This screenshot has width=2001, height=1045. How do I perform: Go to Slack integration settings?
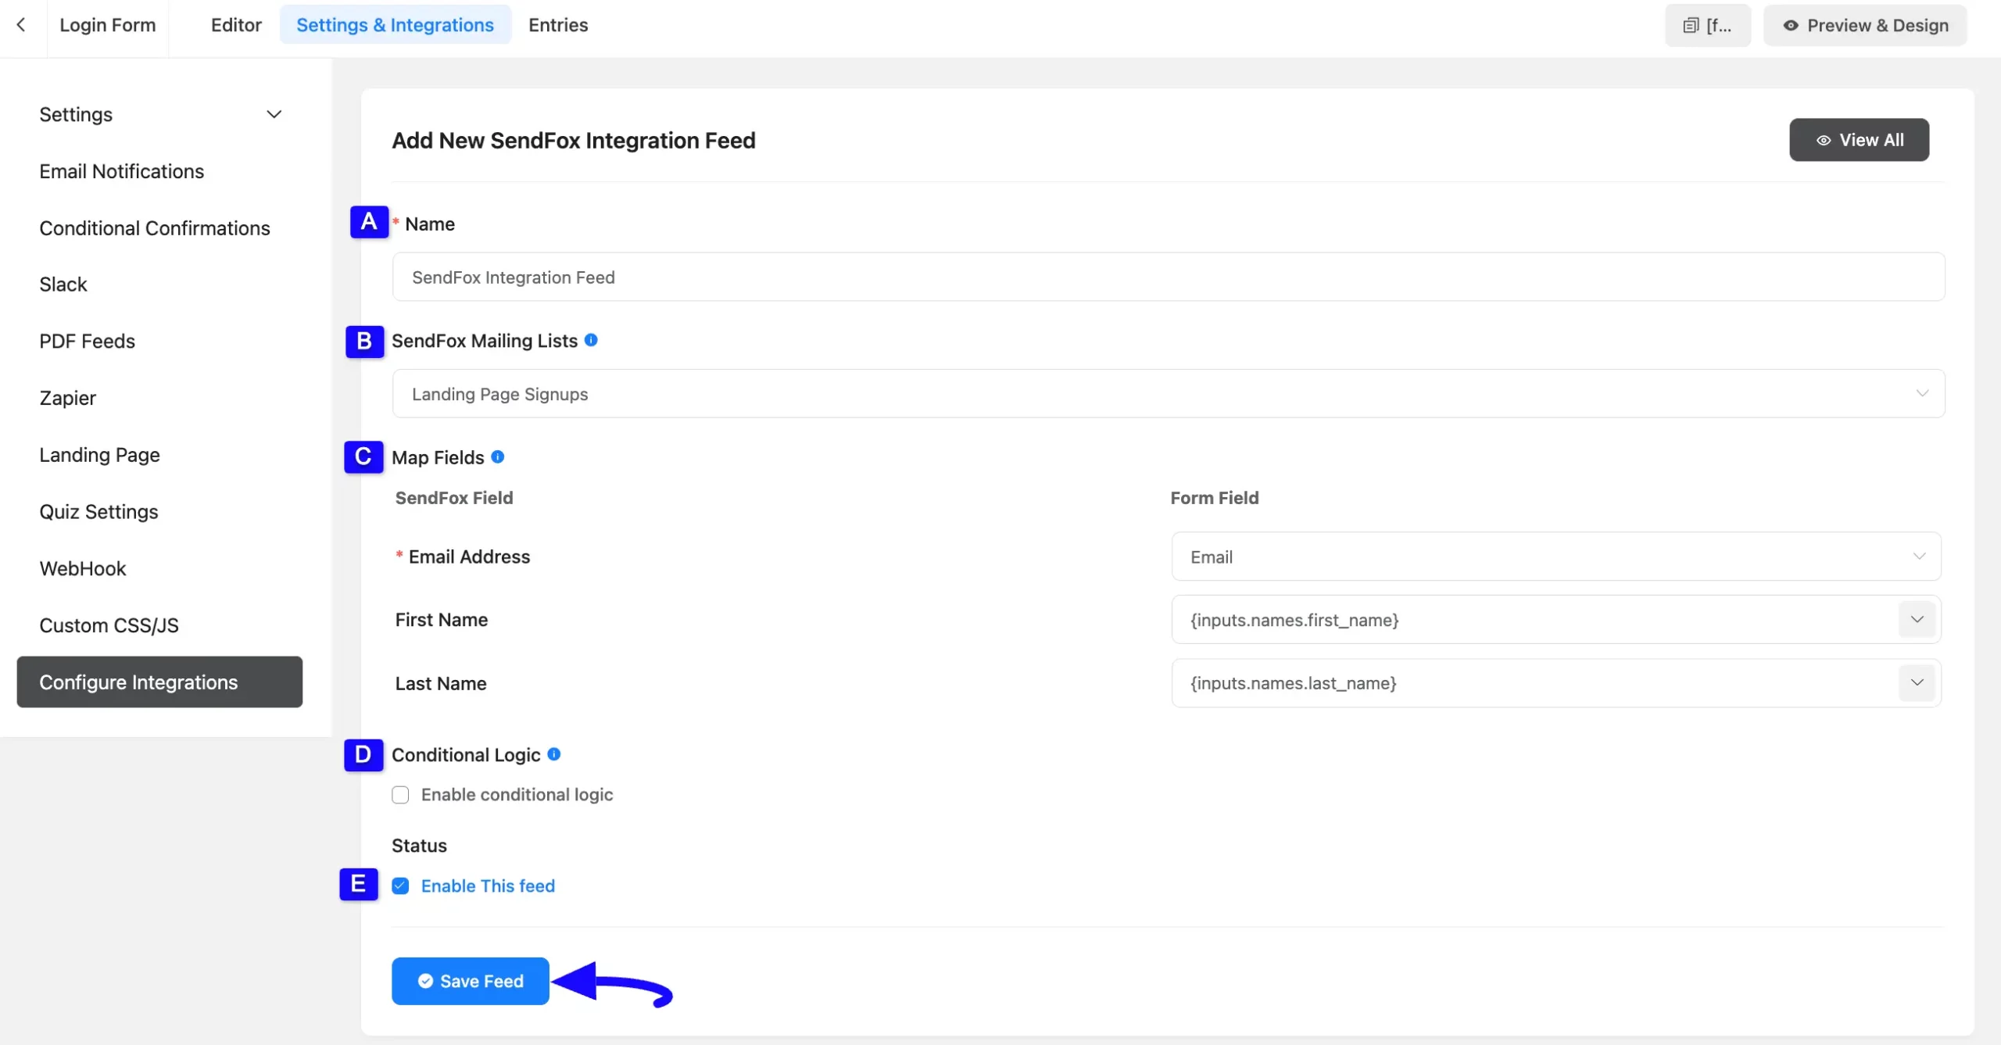[63, 285]
